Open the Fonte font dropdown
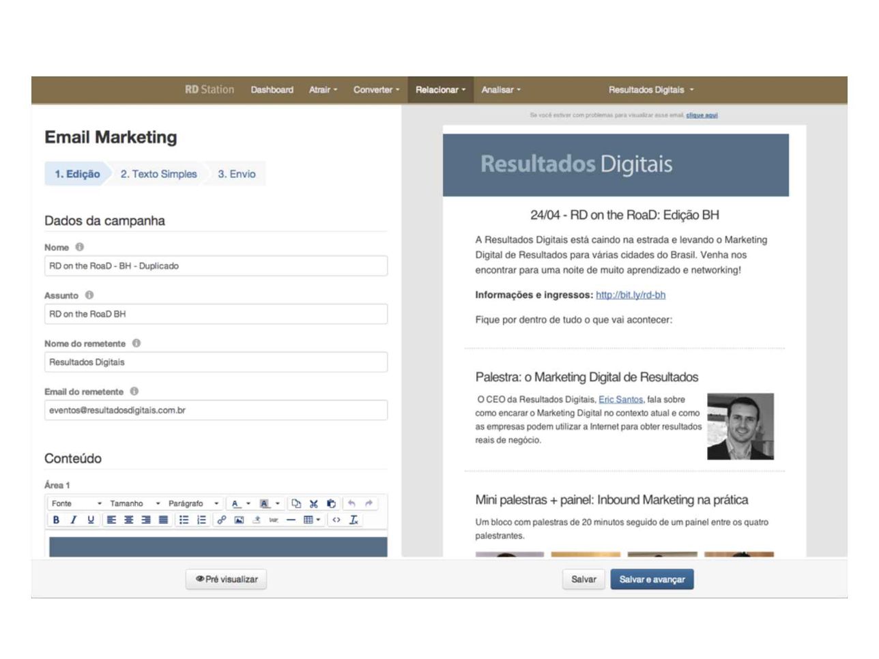The image size is (879, 659). tap(76, 503)
